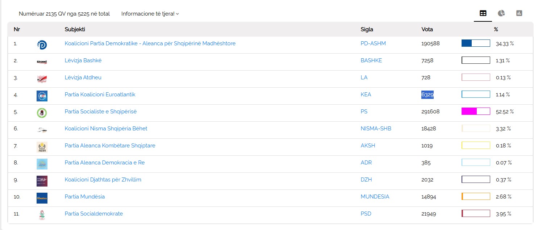Open Koalicioni Nisma Shqipëria Bëhet link
538x230 pixels.
tap(106, 129)
